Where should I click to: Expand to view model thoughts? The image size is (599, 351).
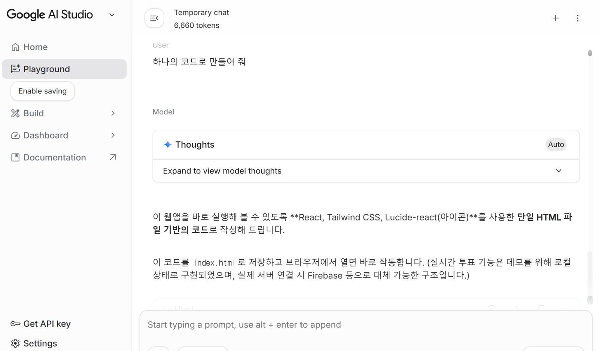click(365, 171)
